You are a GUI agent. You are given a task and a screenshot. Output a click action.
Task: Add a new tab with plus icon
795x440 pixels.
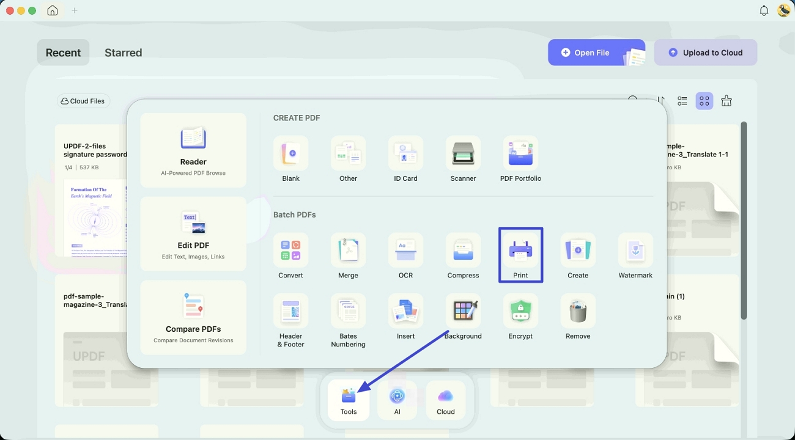click(75, 10)
